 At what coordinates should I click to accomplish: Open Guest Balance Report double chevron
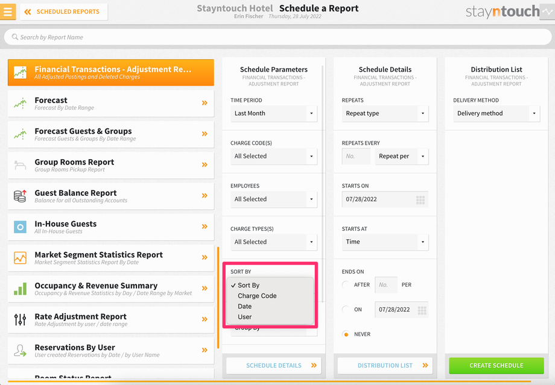(205, 195)
